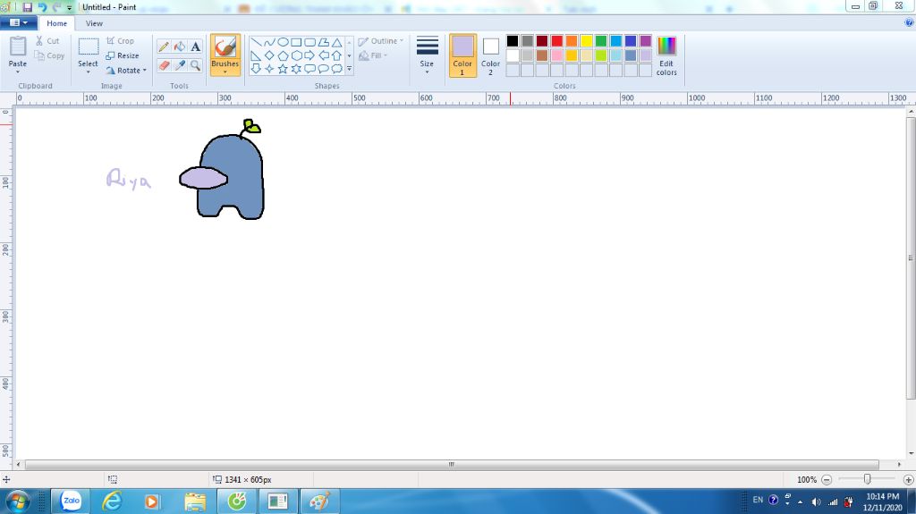
Task: Select the Pencil tool
Action: click(x=165, y=46)
